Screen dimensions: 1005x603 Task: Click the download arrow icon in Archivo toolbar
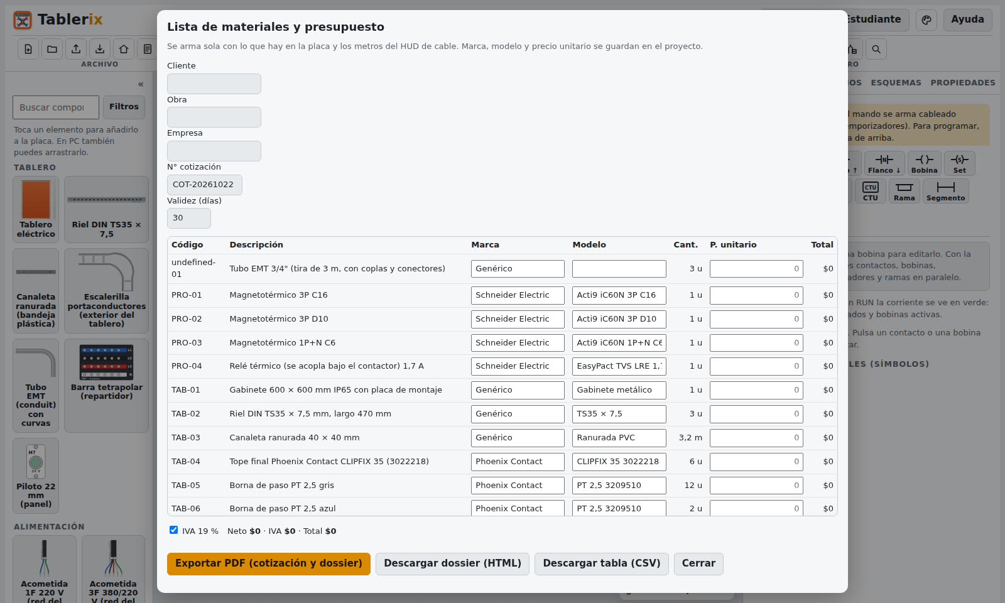click(100, 49)
